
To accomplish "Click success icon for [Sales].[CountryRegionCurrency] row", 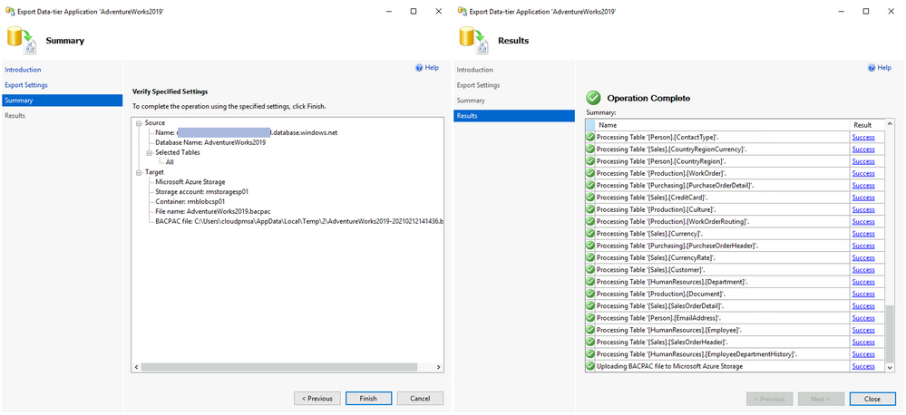I will pos(589,150).
